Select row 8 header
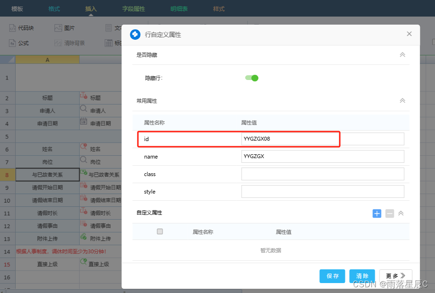 pos(7,175)
